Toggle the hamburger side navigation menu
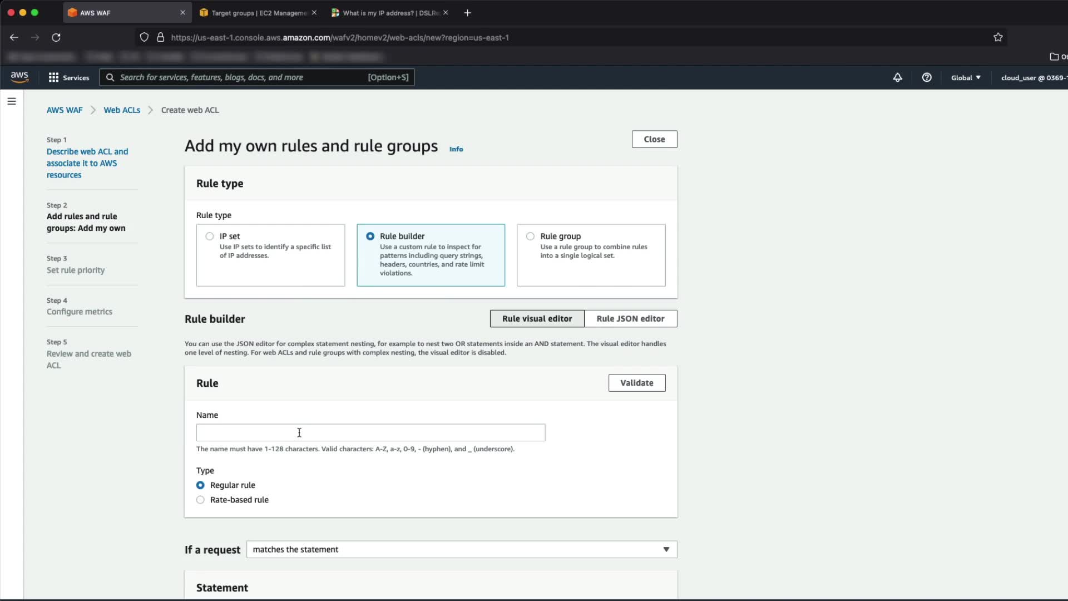 pyautogui.click(x=12, y=101)
